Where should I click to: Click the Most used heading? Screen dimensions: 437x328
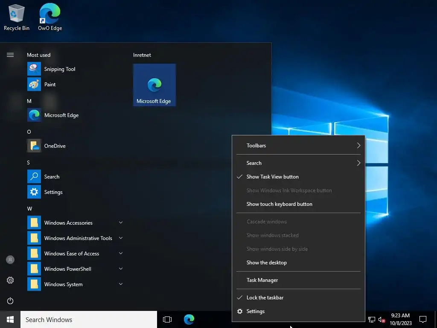point(39,55)
